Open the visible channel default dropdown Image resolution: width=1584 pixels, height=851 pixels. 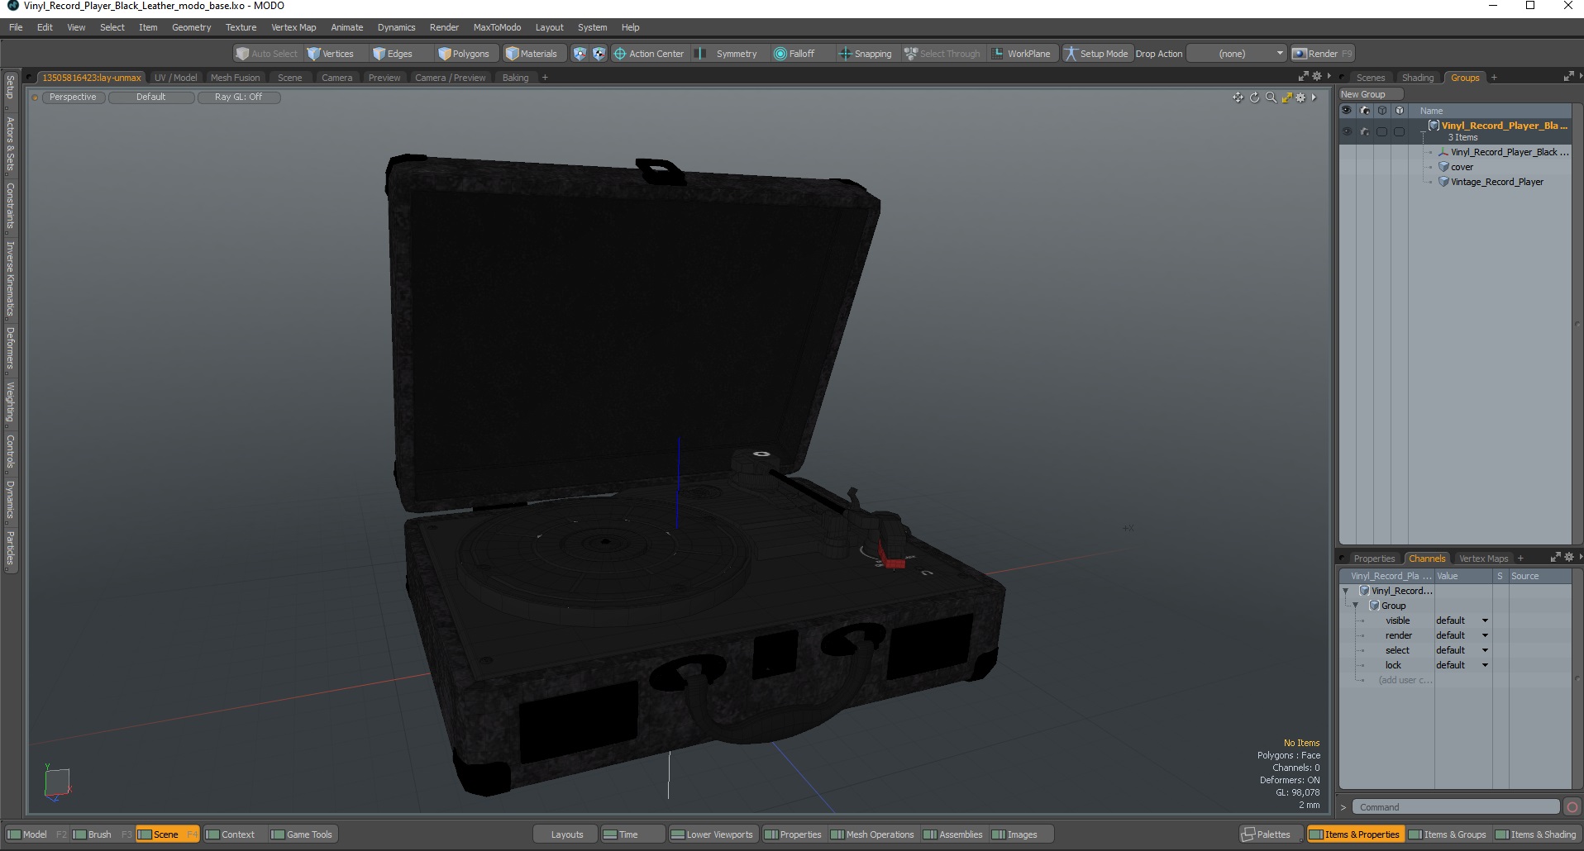[1462, 620]
